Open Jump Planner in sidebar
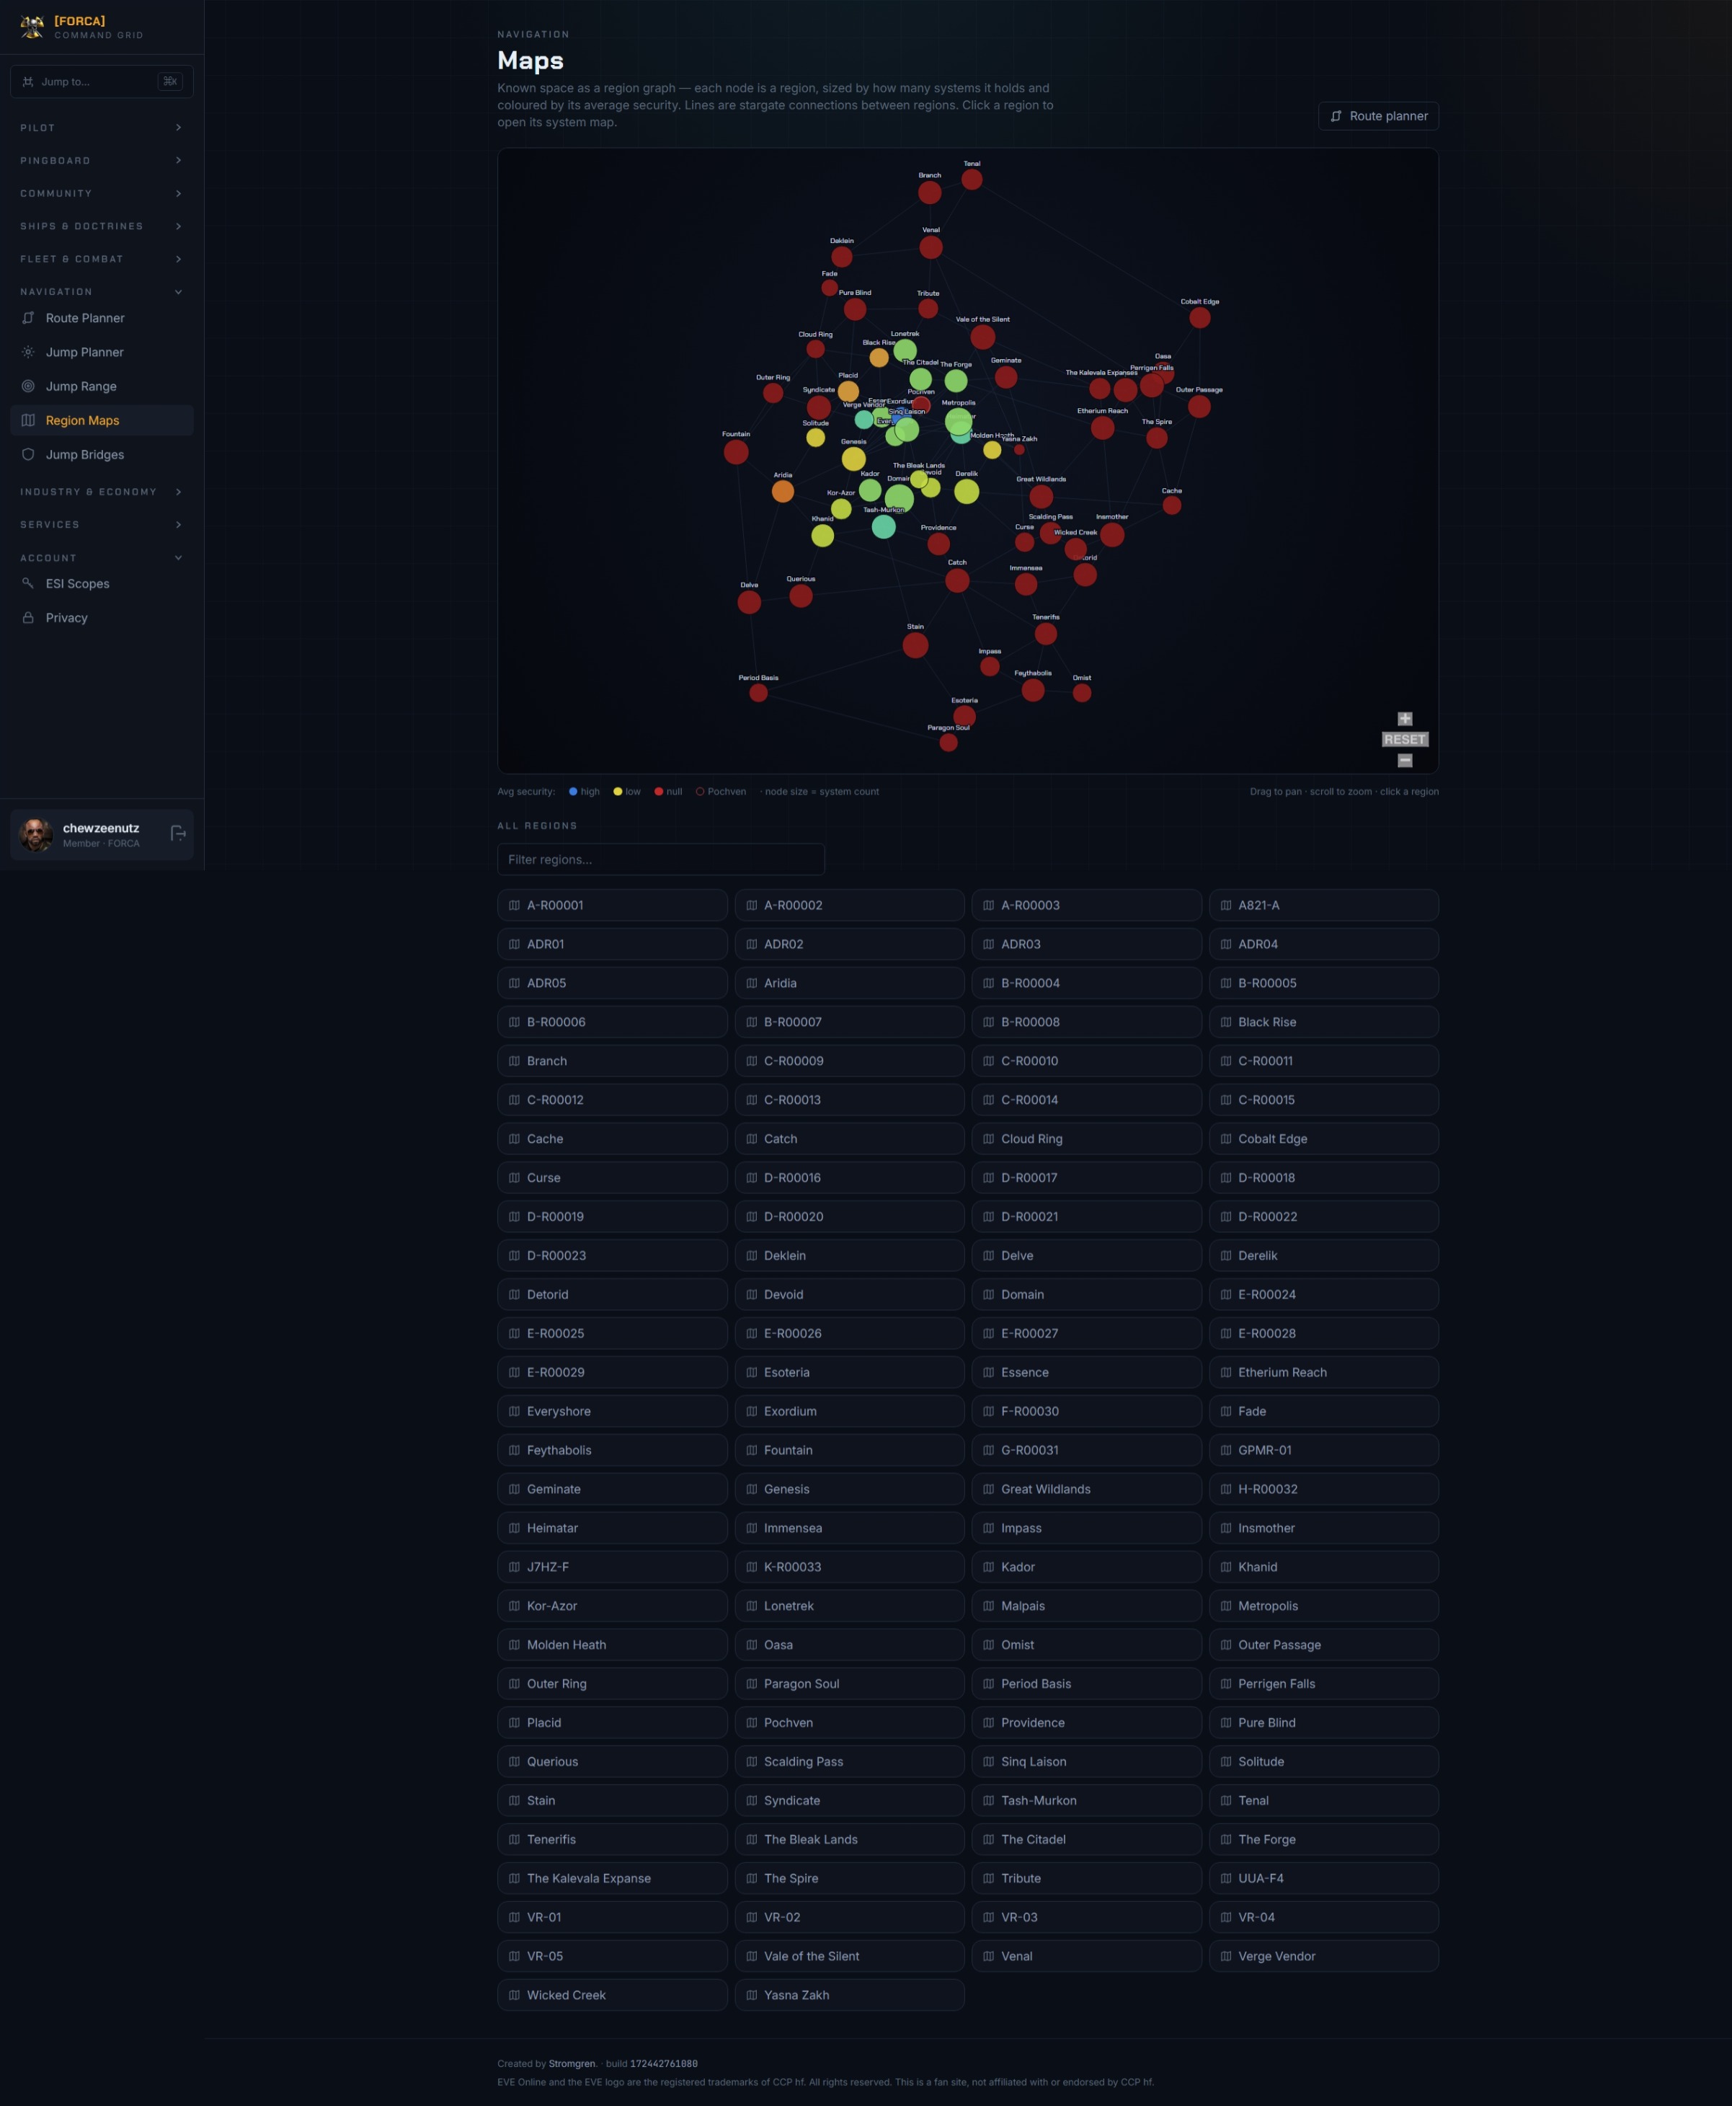Viewport: 1732px width, 2106px height. coord(102,353)
